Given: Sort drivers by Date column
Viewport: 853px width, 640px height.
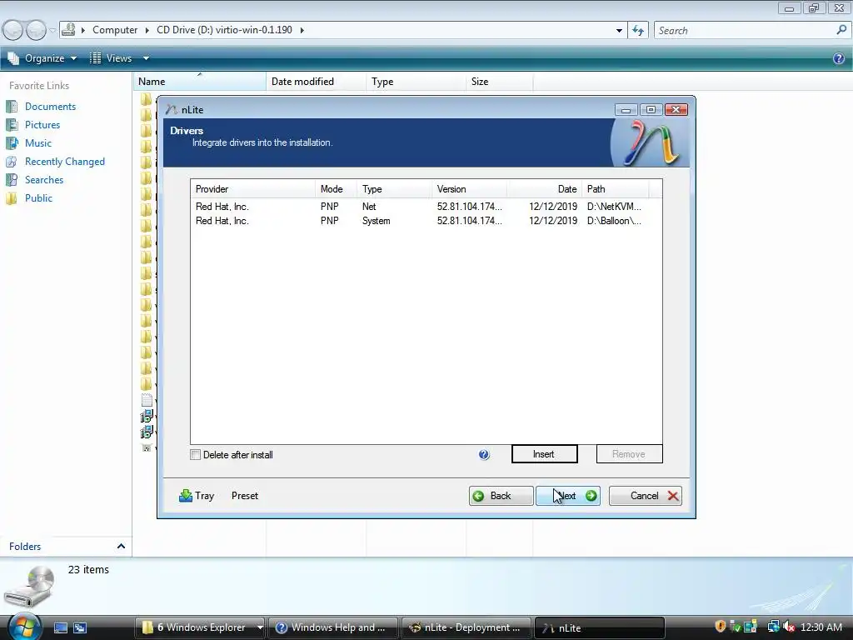Looking at the screenshot, I should [x=544, y=189].
